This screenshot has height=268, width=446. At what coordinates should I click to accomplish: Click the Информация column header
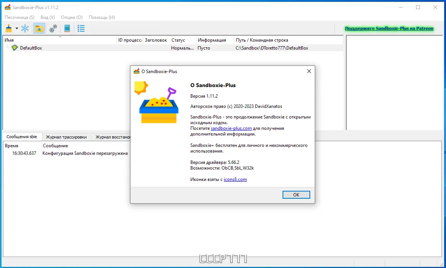[215, 40]
